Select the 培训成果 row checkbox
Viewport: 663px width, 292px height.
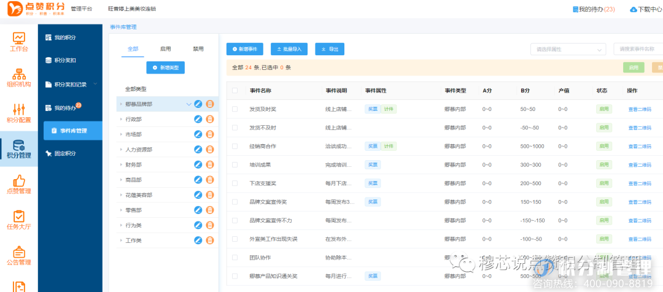pos(235,165)
